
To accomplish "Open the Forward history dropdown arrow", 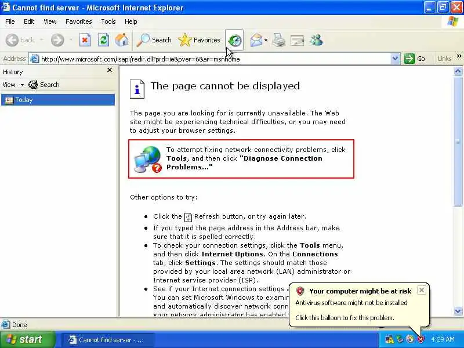I will tap(71, 40).
